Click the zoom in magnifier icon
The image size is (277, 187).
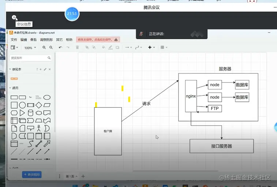click(x=44, y=47)
